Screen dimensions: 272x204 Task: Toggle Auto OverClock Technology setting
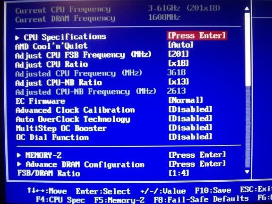tap(190, 119)
